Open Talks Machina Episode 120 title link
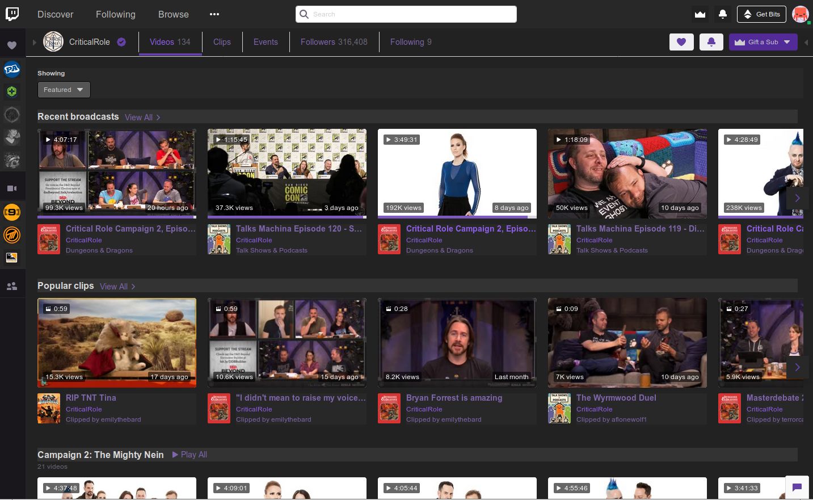Image resolution: width=813 pixels, height=500 pixels. click(x=299, y=229)
